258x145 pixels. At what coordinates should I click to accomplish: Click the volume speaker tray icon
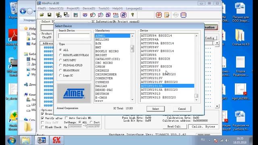[x=227, y=141]
